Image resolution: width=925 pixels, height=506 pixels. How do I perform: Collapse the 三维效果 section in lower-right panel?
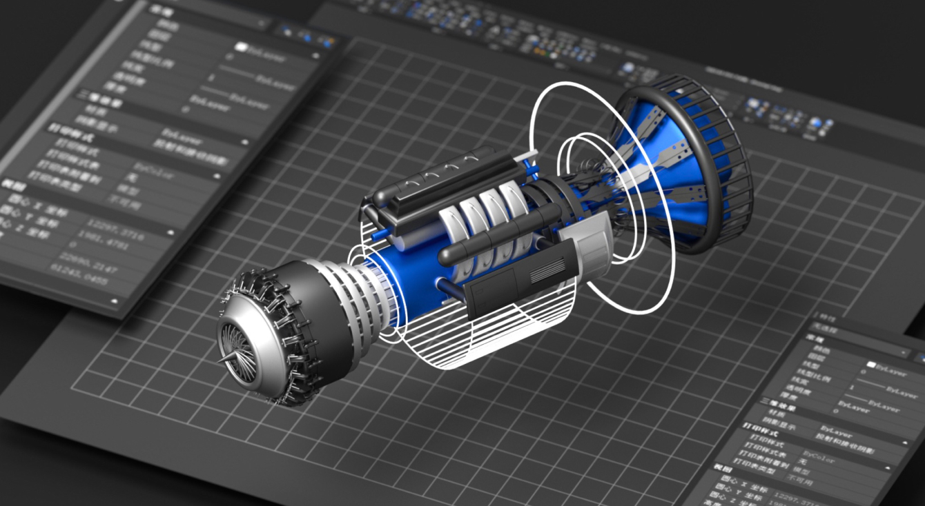[904, 443]
